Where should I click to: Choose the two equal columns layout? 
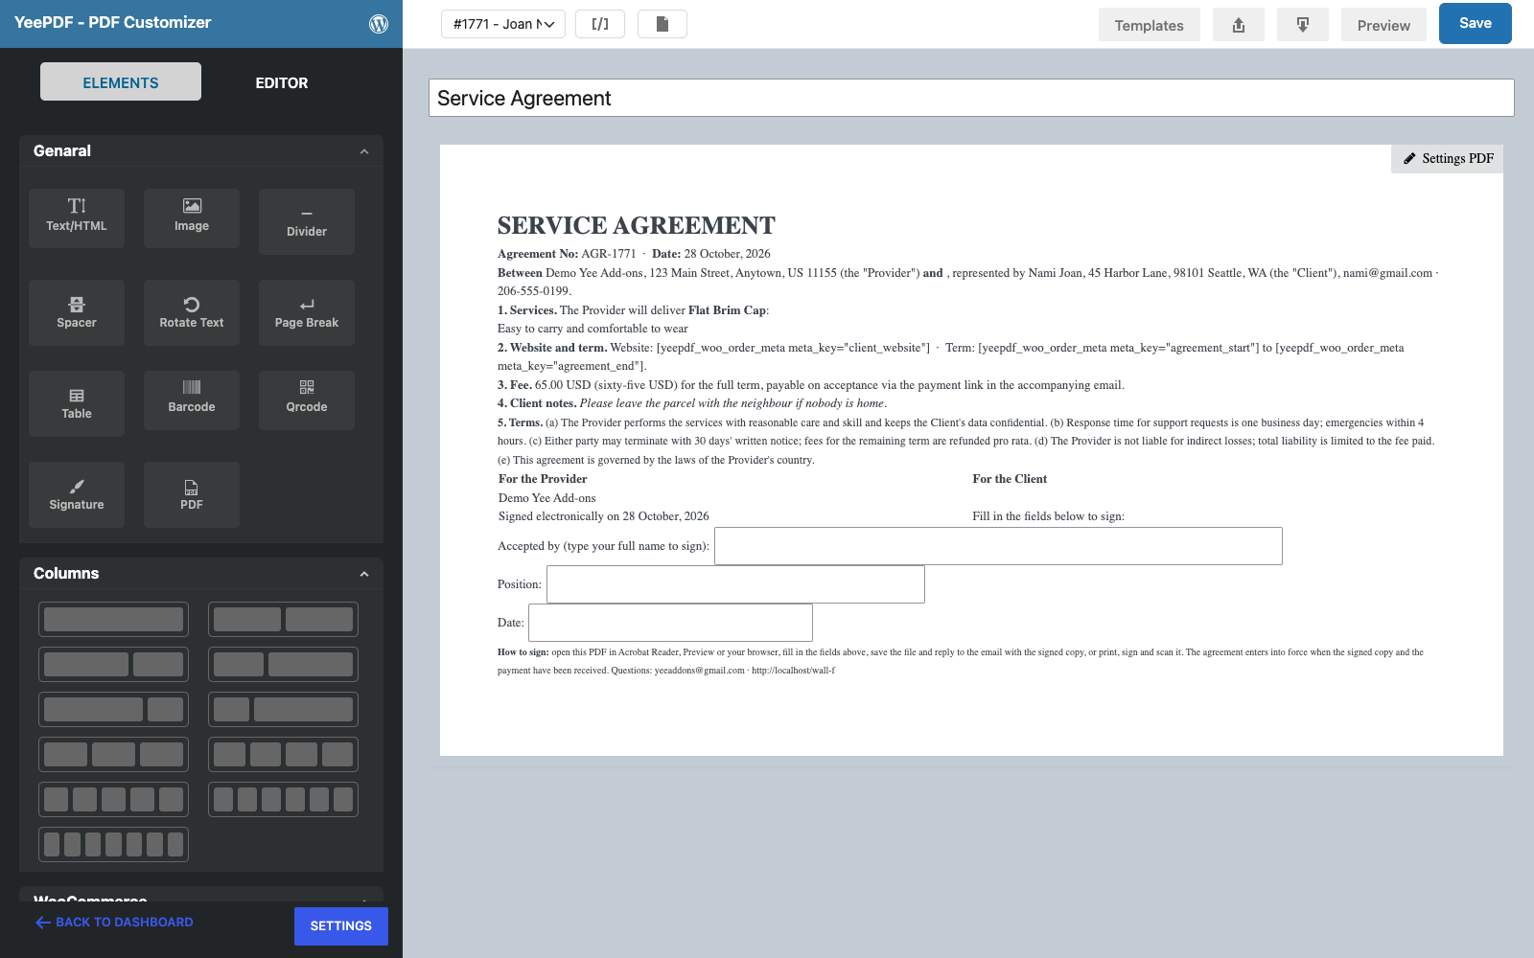(283, 620)
